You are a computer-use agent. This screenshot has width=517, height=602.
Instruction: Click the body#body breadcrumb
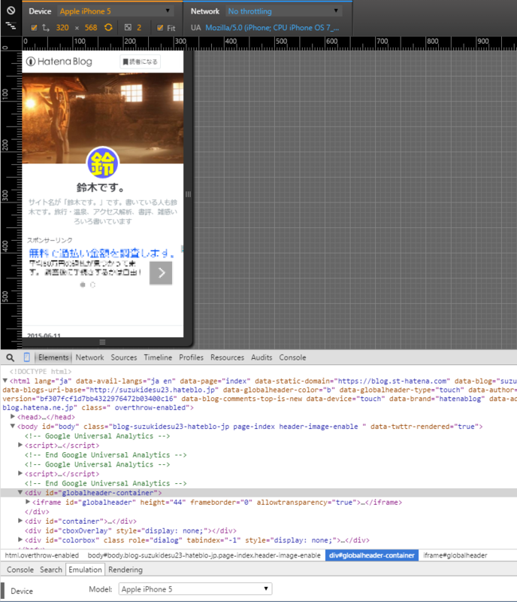tap(204, 555)
